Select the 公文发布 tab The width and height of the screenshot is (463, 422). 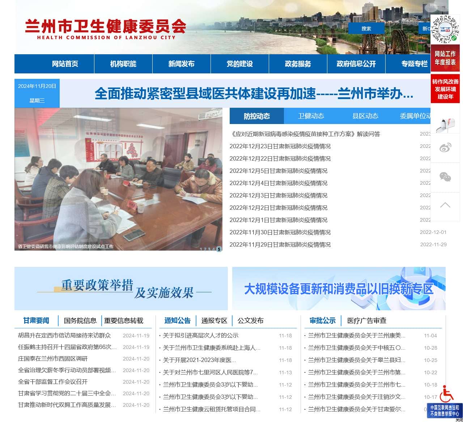[x=250, y=321]
